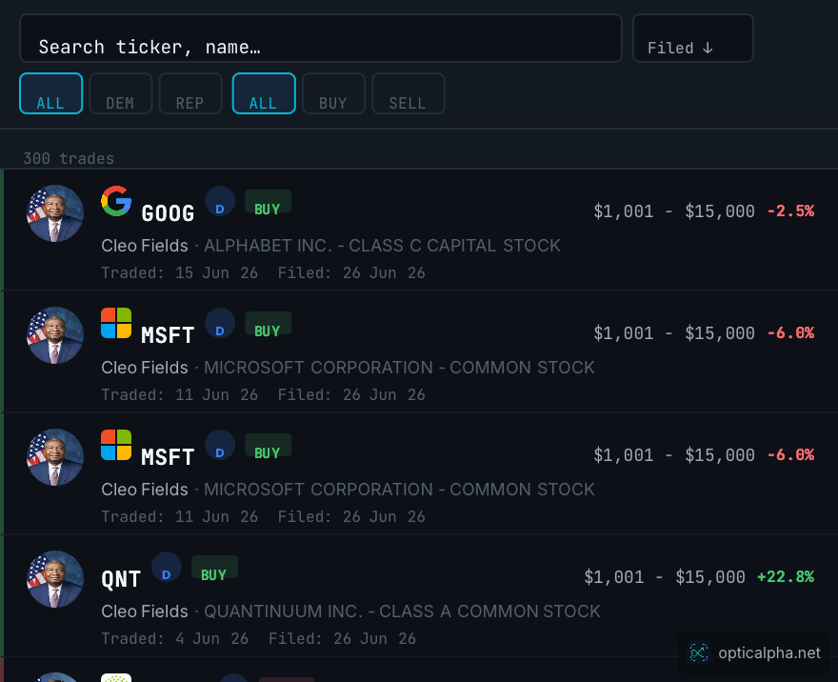Click the -2.5% return on GOOG
The image size is (838, 682).
[x=790, y=211]
